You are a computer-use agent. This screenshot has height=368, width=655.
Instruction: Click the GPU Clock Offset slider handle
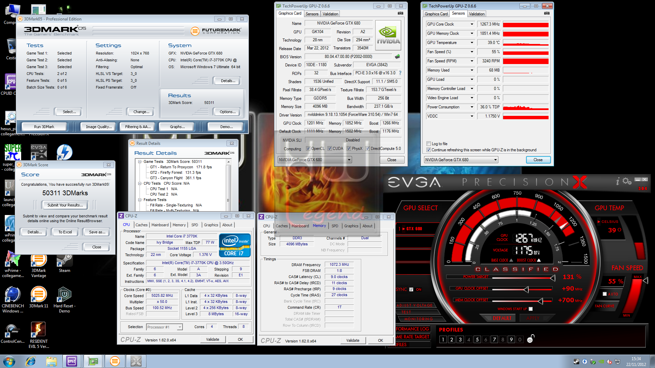point(526,290)
